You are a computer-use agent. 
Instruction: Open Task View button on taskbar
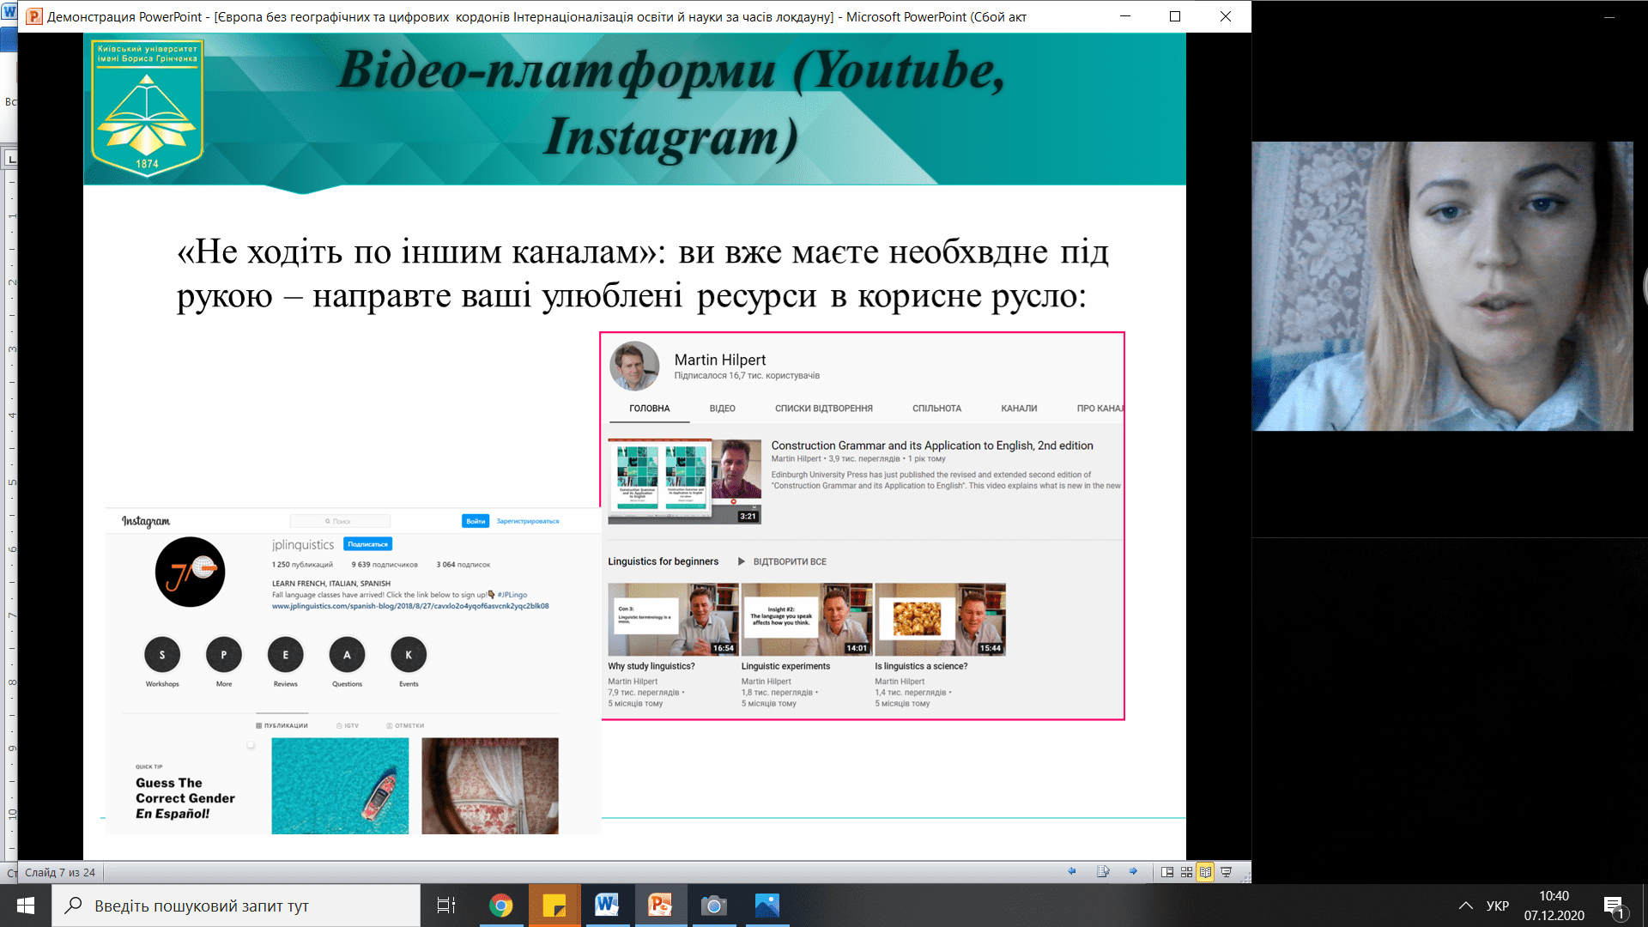pos(446,906)
